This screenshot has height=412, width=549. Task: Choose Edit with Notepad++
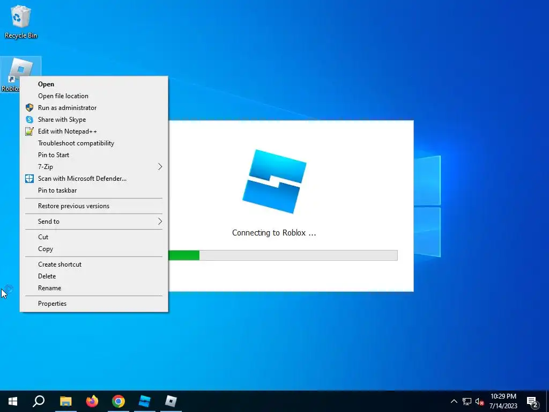click(x=94, y=131)
